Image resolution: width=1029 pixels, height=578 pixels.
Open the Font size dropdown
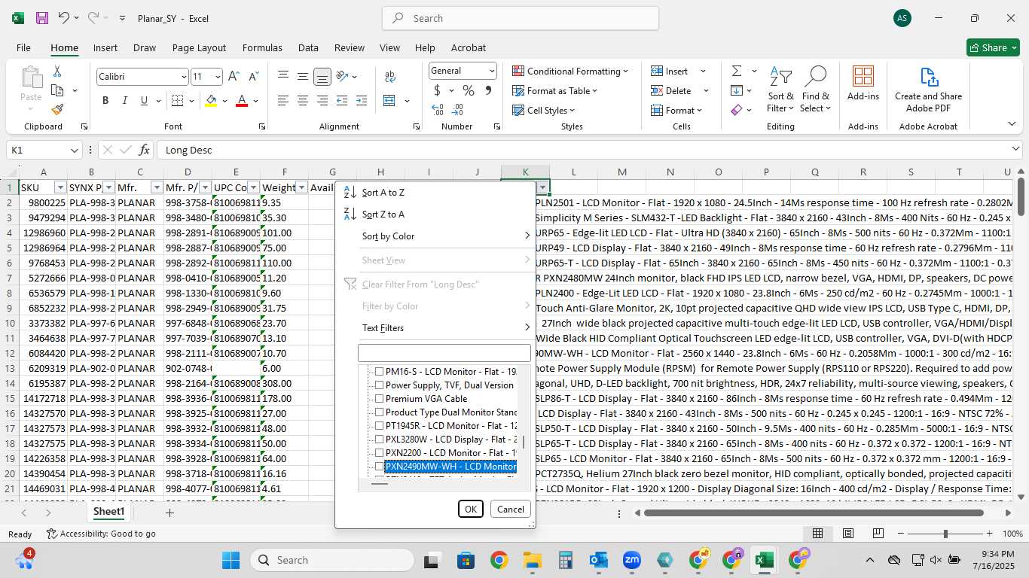point(218,77)
